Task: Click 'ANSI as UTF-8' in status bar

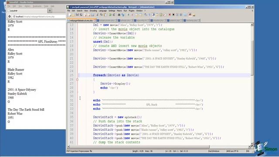Action: (x=232, y=151)
